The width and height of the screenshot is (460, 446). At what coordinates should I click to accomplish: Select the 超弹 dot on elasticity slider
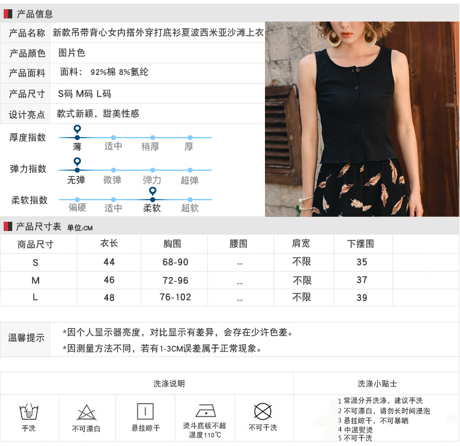pyautogui.click(x=190, y=170)
